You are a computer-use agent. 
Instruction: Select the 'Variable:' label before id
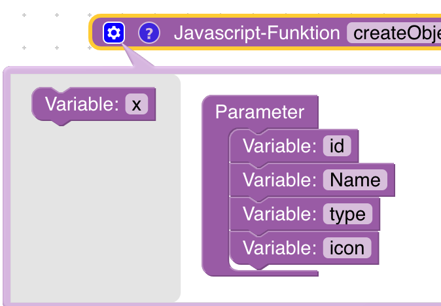tap(280, 146)
